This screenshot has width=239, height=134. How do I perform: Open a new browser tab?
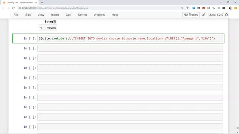pos(42,3)
